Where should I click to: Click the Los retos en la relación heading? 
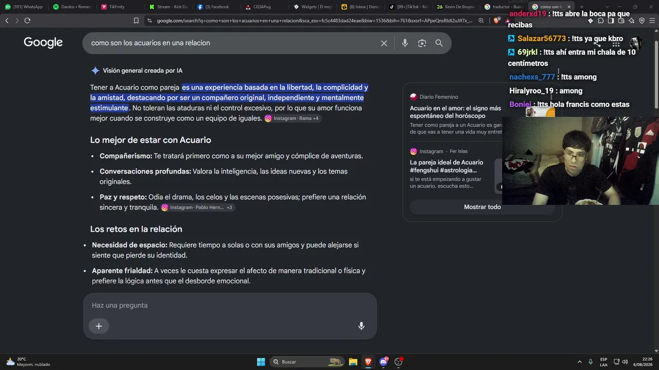pyautogui.click(x=136, y=229)
